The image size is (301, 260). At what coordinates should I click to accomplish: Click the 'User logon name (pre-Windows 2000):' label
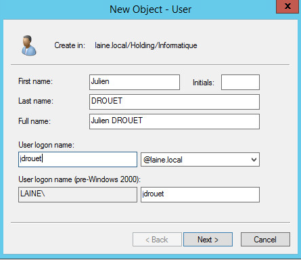click(80, 179)
